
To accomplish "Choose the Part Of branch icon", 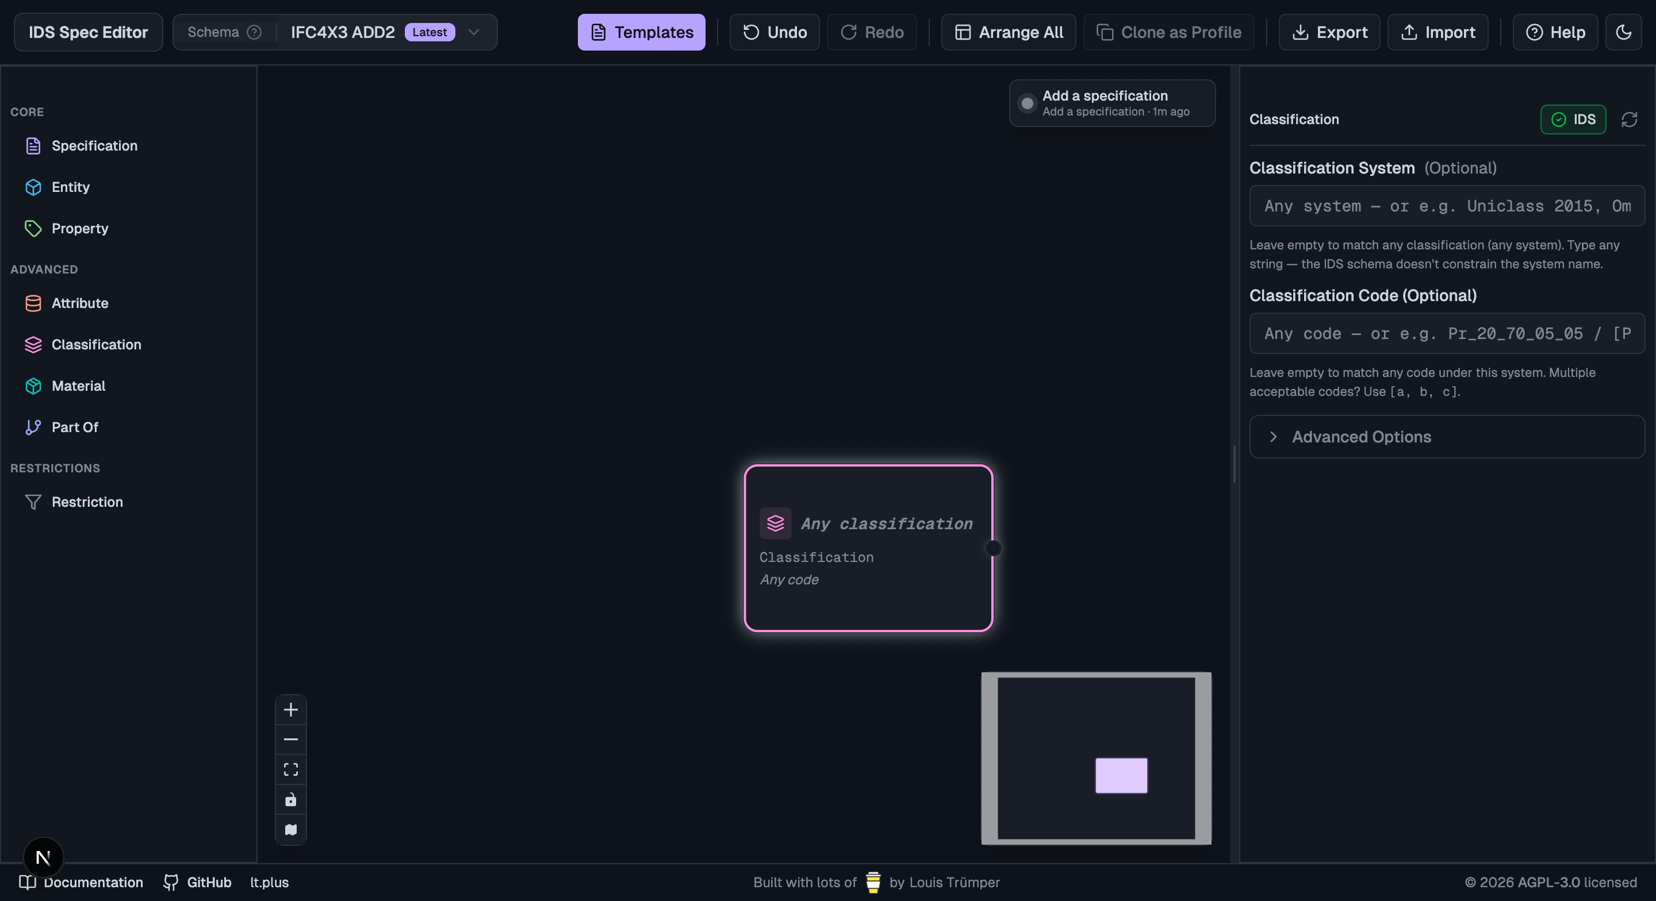I will (x=33, y=427).
